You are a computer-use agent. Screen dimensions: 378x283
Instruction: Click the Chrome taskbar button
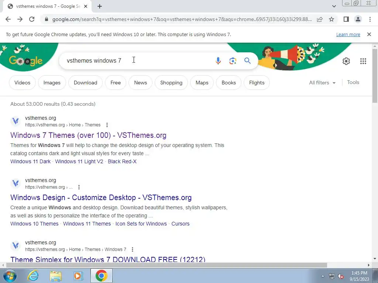coord(101,276)
